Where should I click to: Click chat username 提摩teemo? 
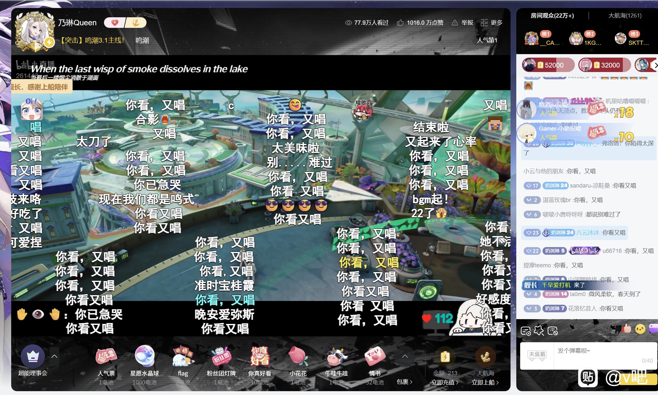(x=537, y=265)
